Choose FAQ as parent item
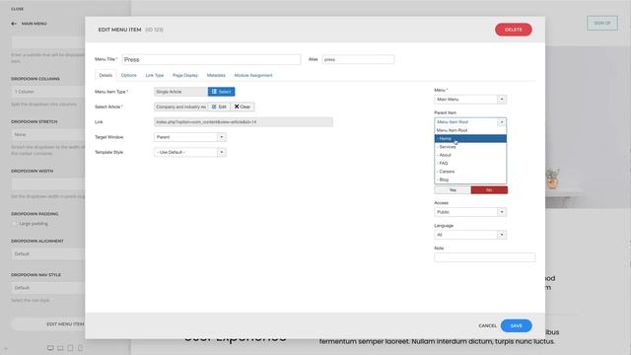The height and width of the screenshot is (355, 631). click(x=470, y=163)
